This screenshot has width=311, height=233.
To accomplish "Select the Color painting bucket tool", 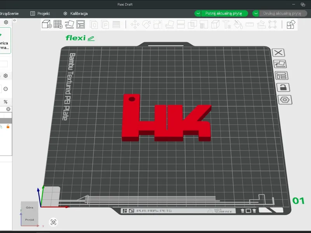I will [238, 24].
